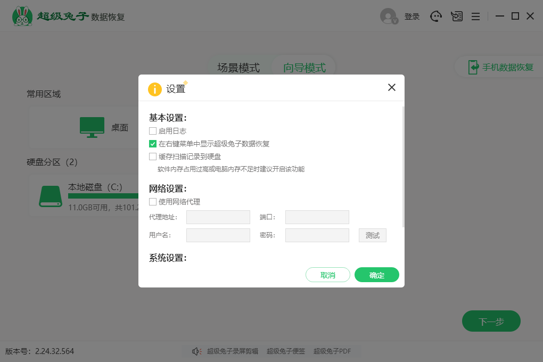The image size is (543, 362).
Task: Click the settings dialog scrollbar
Action: pyautogui.click(x=403, y=167)
